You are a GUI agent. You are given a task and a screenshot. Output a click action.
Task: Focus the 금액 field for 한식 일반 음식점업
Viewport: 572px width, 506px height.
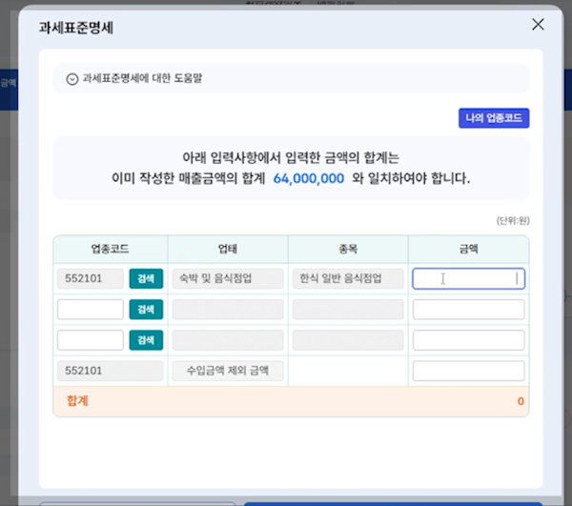(468, 279)
